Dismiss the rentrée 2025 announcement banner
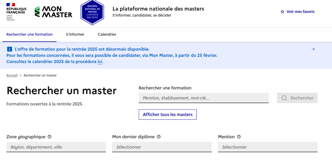Image resolution: width=332 pixels, height=161 pixels. click(x=314, y=49)
